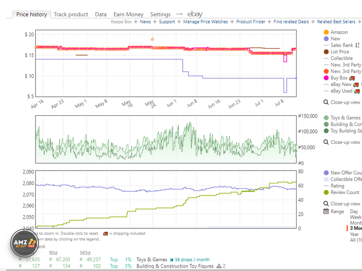Click the hierarchy icon after Building & Construction Toy Figures
The image size is (362, 271).
coord(219,266)
